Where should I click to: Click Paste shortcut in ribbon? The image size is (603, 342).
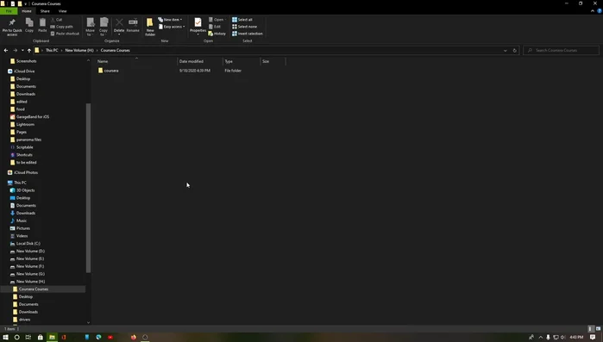[65, 34]
